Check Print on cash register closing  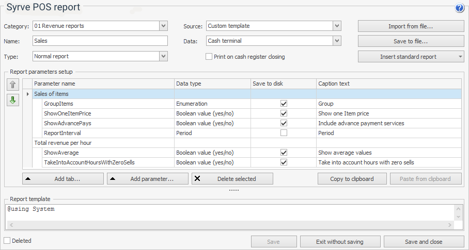[x=209, y=57]
